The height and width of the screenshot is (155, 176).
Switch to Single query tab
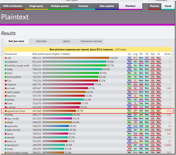[36, 6]
